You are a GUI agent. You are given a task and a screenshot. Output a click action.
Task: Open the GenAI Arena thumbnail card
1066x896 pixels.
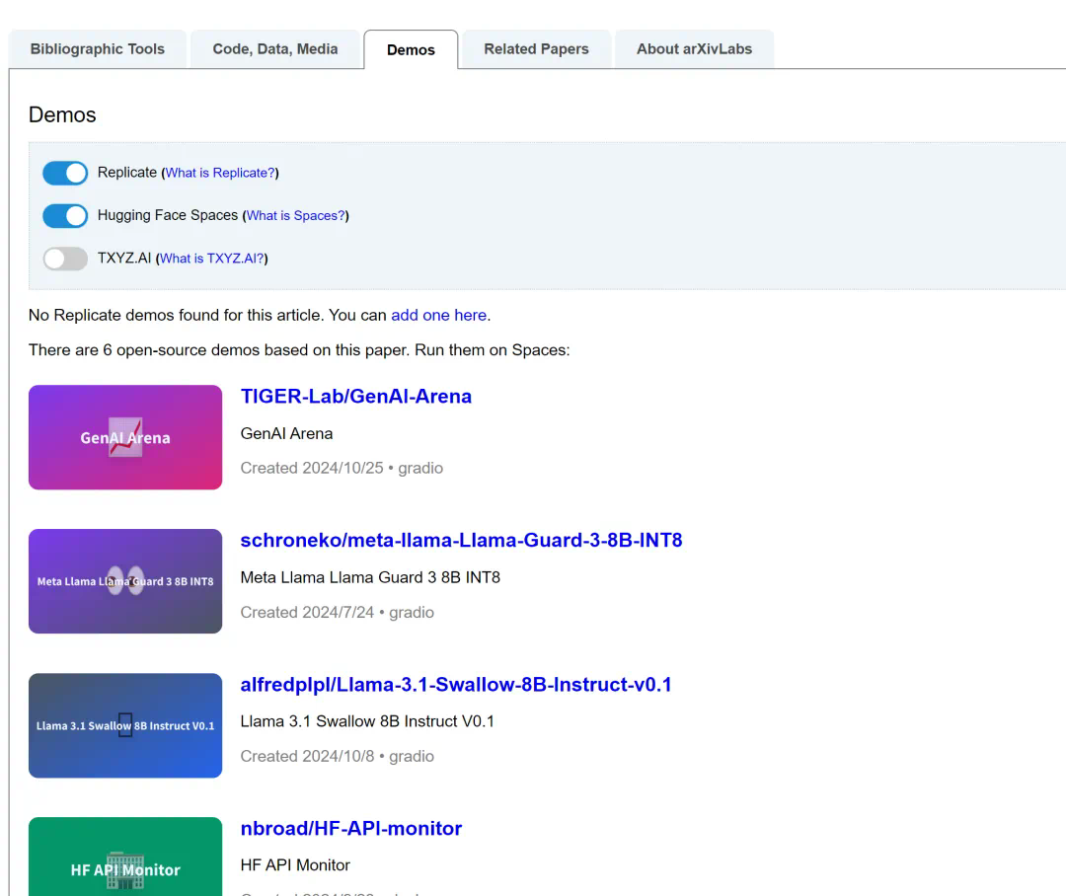(125, 437)
